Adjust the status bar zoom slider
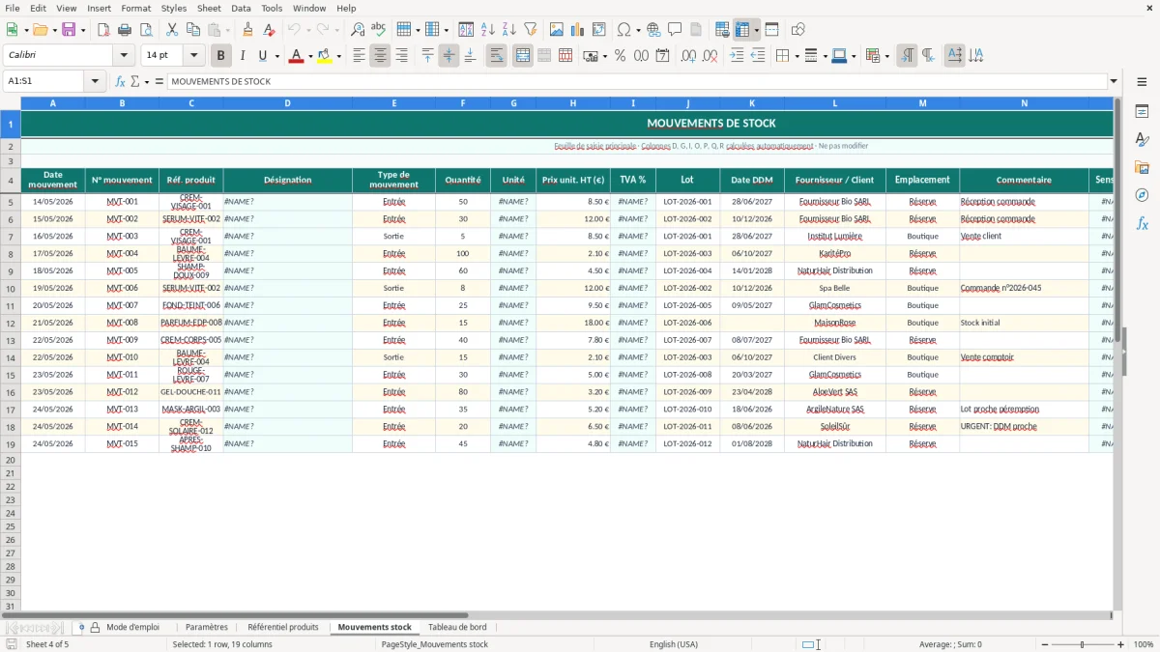The width and height of the screenshot is (1160, 652). 1082,644
